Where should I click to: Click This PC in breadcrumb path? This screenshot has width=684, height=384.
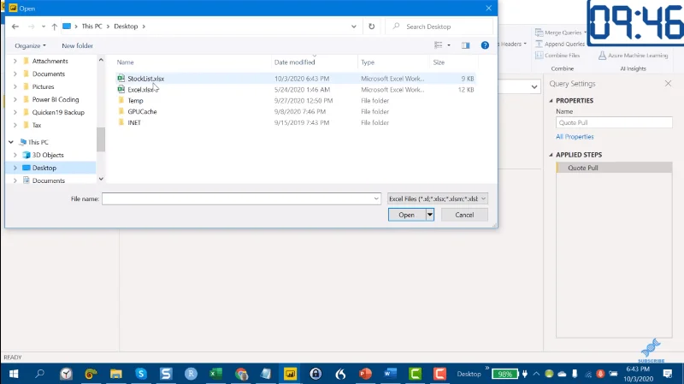tap(91, 27)
